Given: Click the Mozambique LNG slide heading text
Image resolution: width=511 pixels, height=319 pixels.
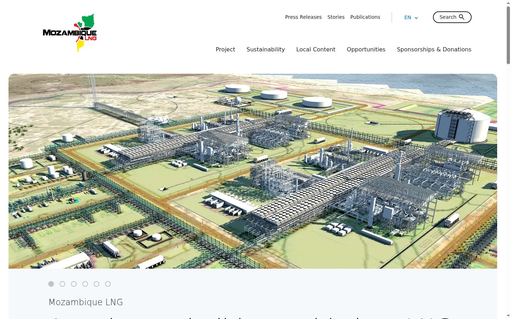Looking at the screenshot, I should click(86, 302).
